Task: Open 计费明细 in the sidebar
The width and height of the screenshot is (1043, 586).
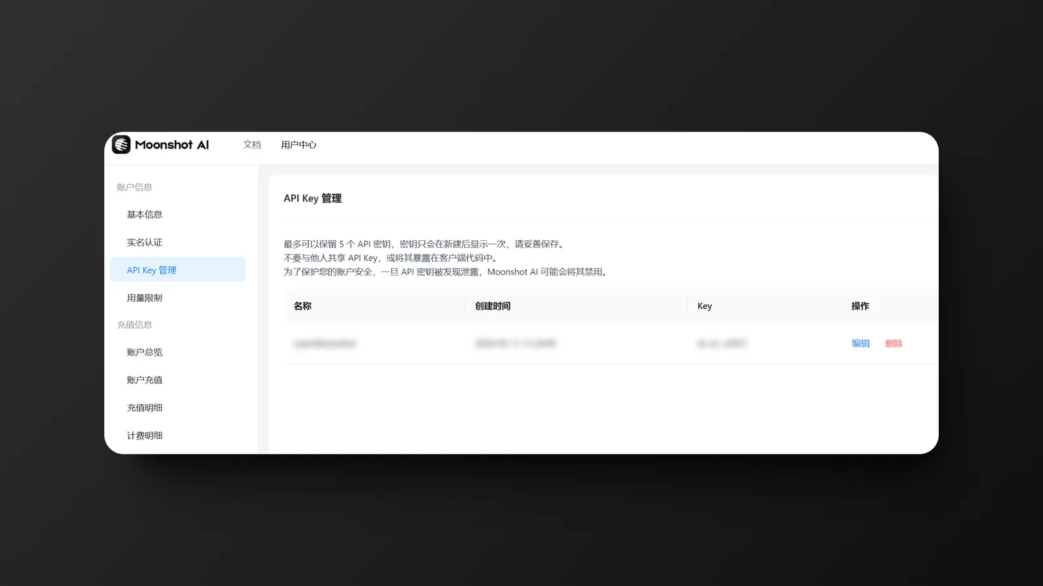Action: 145,436
